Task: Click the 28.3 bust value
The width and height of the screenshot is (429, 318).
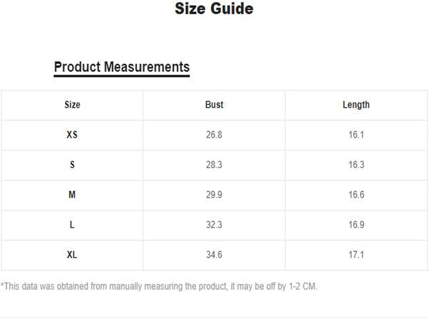Action: pyautogui.click(x=214, y=164)
